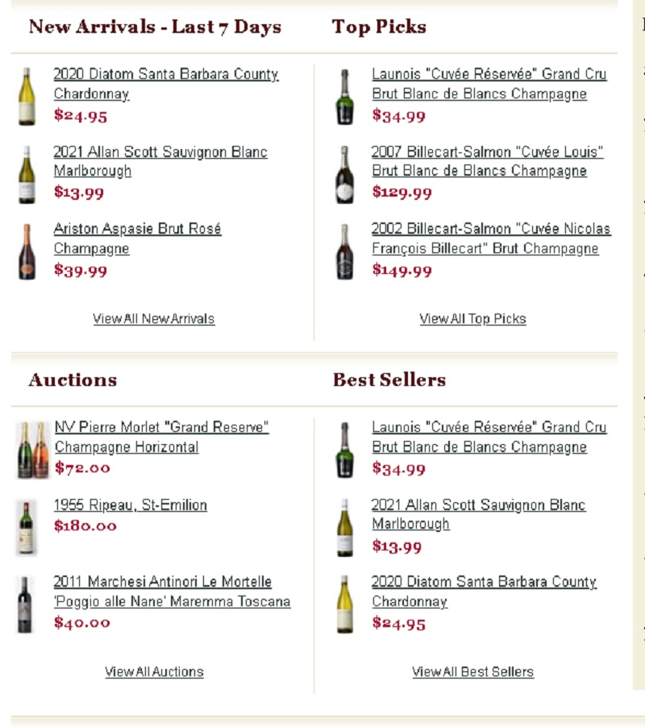Viewport: 645px width, 727px height.
Task: Click the 1955 Ripeau bottle image
Action: (x=27, y=527)
